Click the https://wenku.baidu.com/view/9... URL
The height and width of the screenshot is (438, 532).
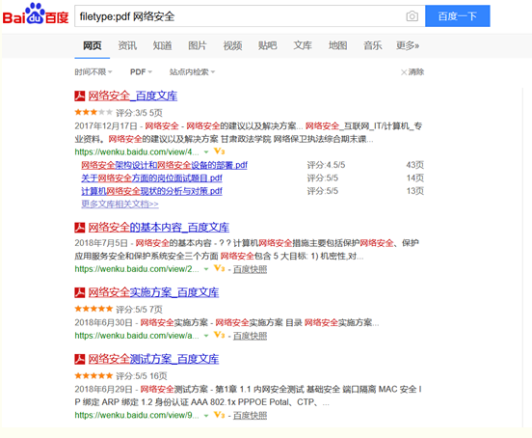(x=137, y=416)
